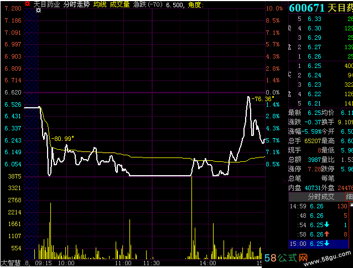Viewport: 353px width, 268px height.
Task: Click sell level 5 price 6.33
Action: coord(314,19)
